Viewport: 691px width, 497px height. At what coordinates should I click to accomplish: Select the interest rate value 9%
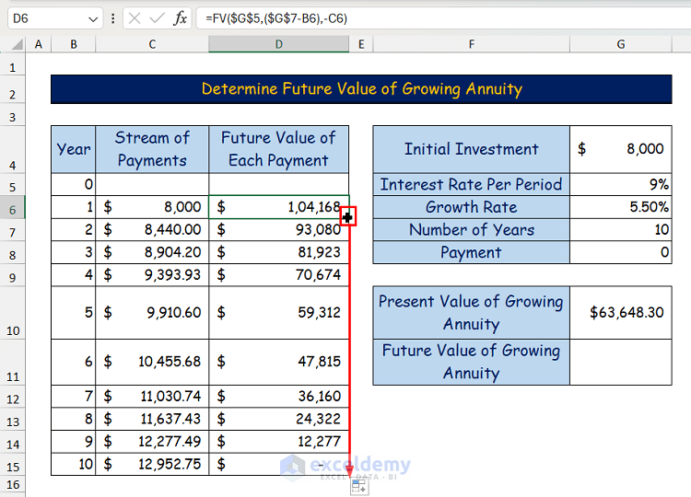point(621,184)
